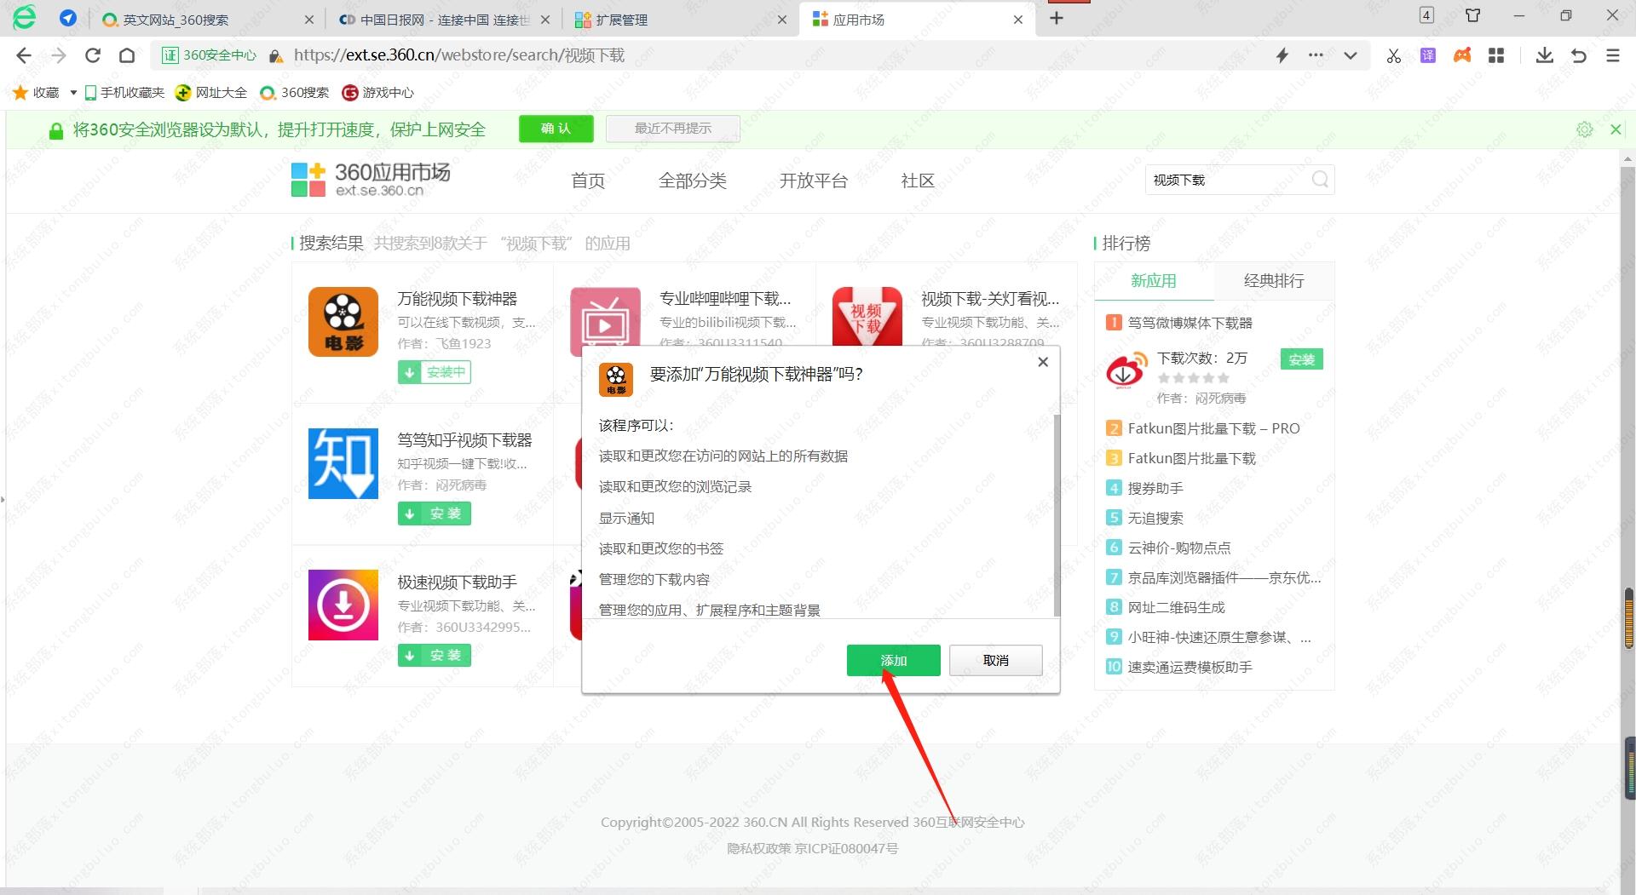Click the scissors screenshot icon in toolbar
Viewport: 1636px width, 895px height.
tap(1394, 55)
